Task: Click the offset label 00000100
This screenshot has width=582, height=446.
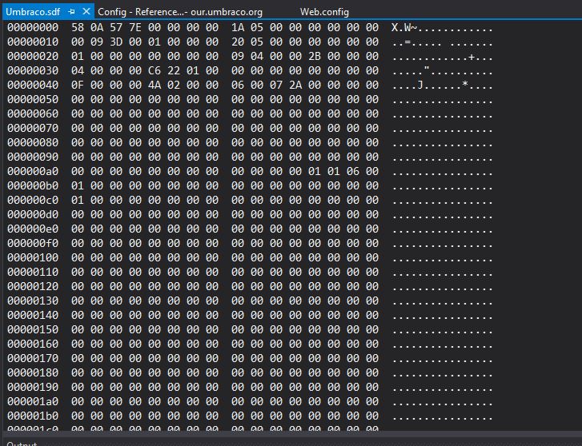Action: (x=33, y=257)
